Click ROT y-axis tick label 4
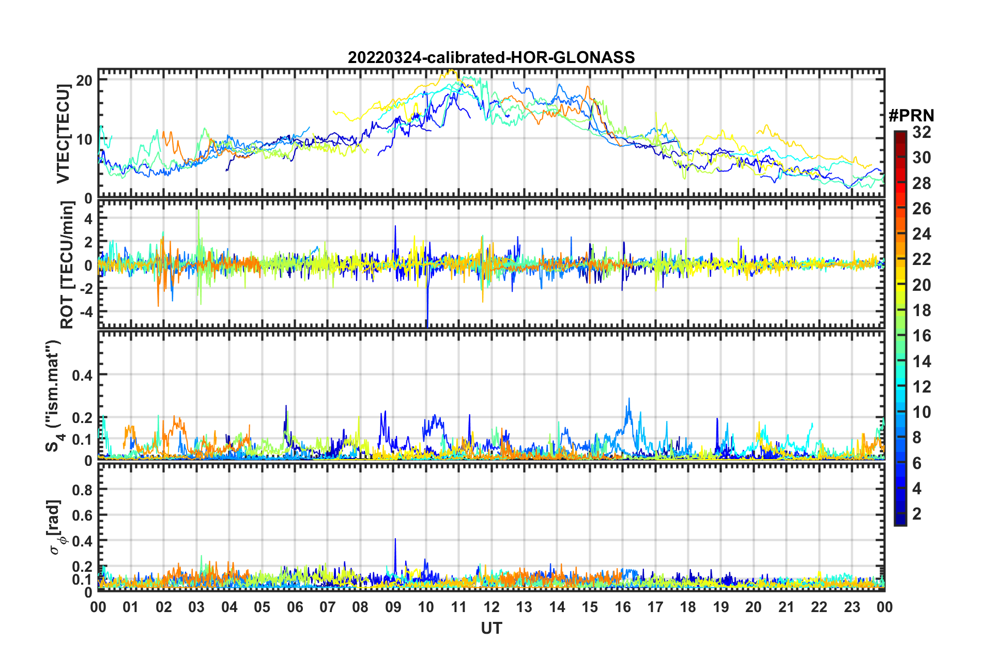The image size is (983, 657). coord(88,219)
